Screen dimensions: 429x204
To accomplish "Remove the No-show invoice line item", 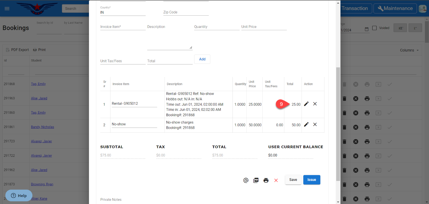I will [x=315, y=125].
